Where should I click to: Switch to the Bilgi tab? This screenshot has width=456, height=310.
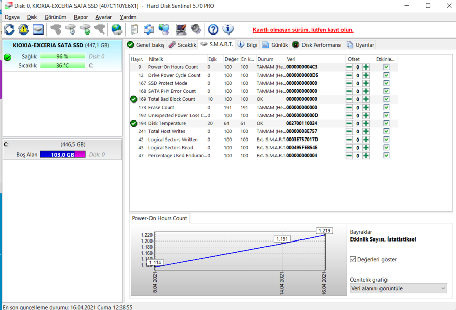248,45
